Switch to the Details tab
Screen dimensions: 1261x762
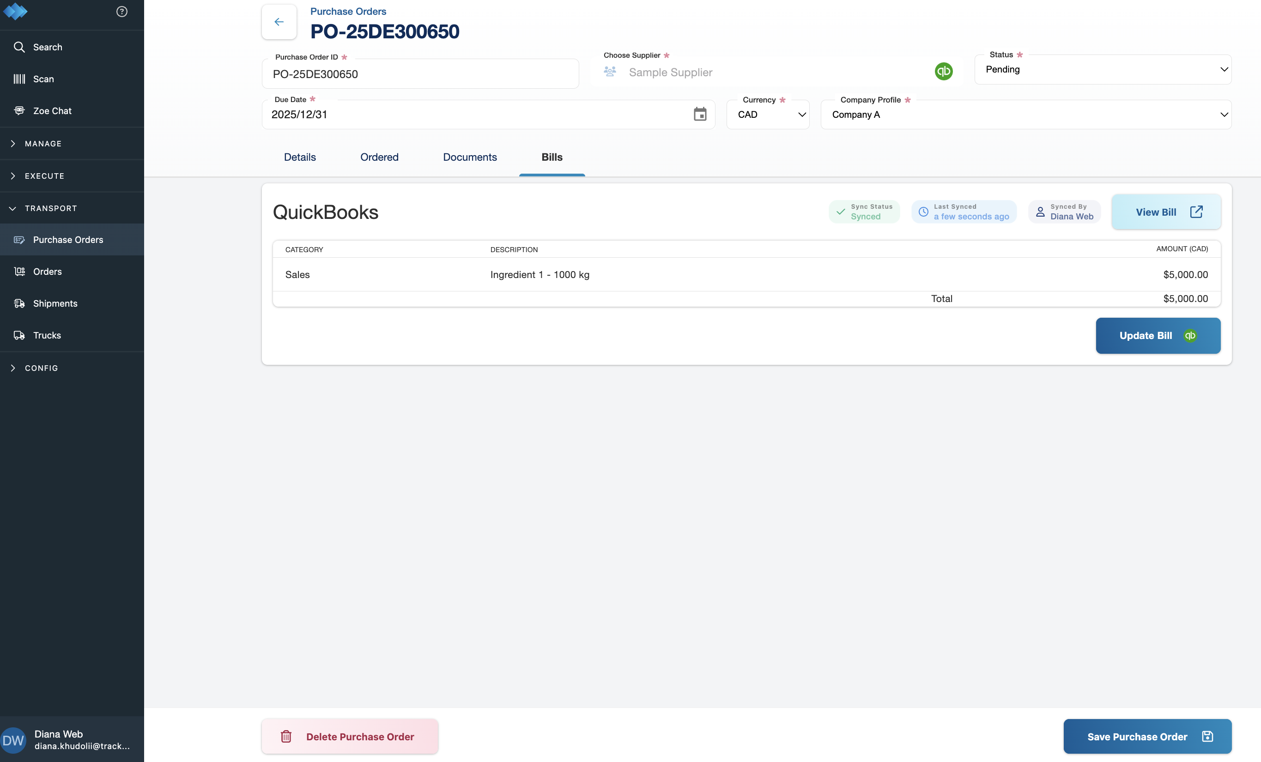300,157
